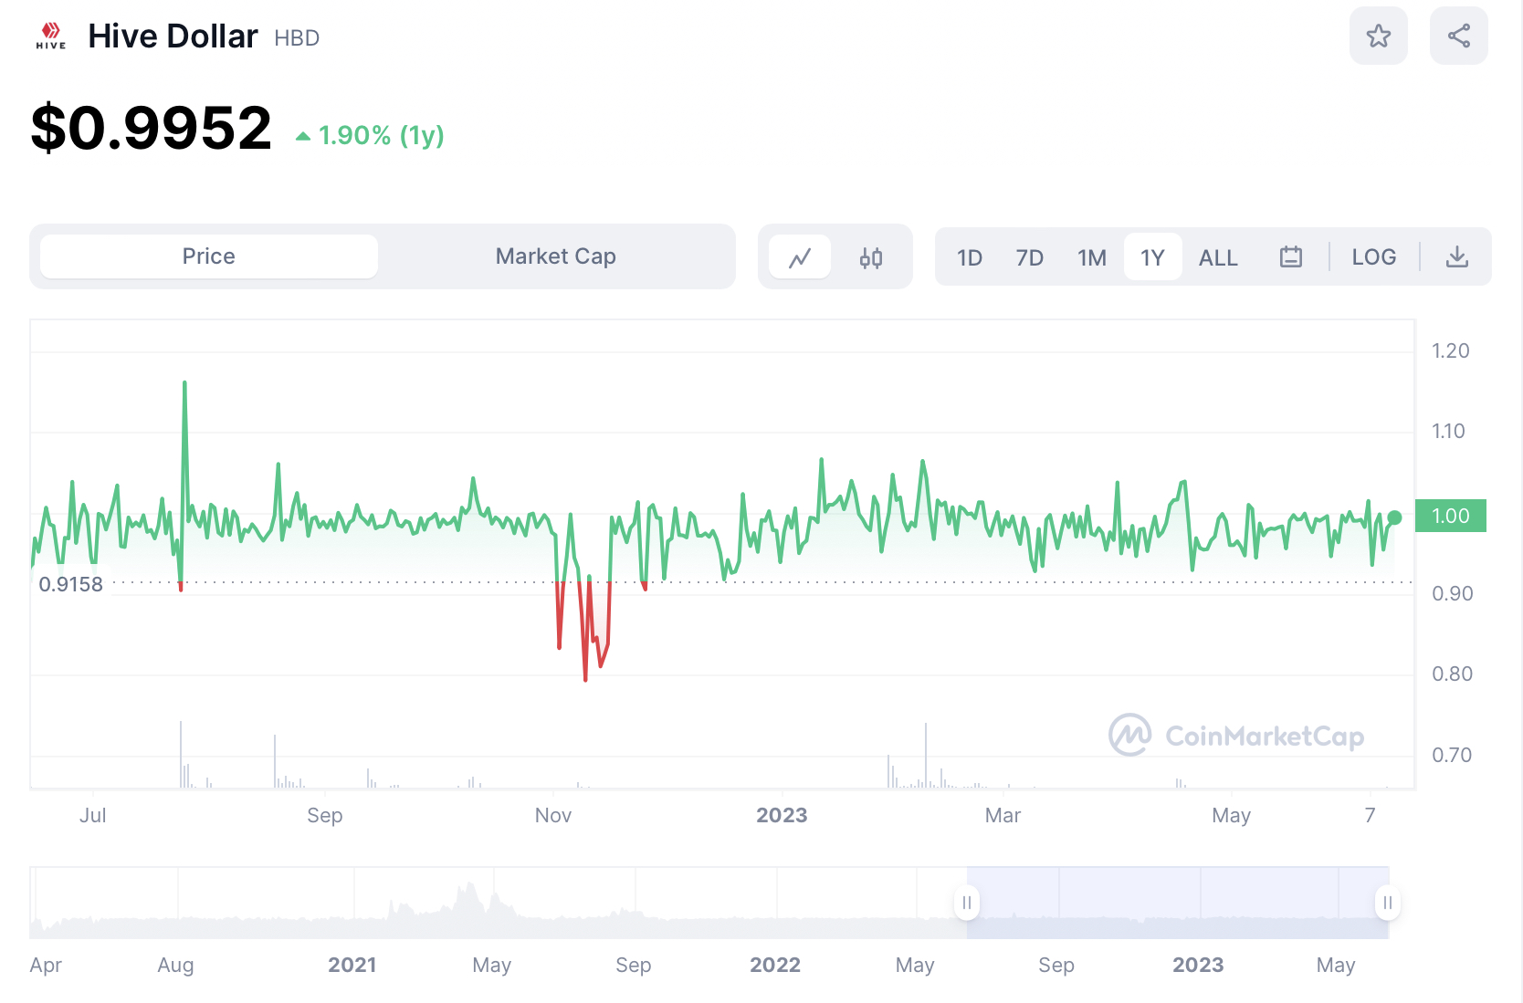Click the Hive Dollar title
The image size is (1523, 1003).
point(173,37)
